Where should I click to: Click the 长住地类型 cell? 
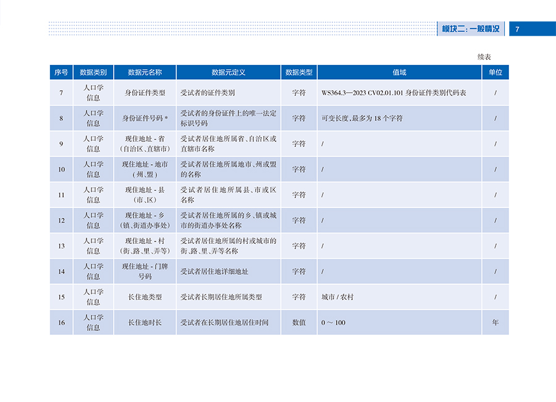pyautogui.click(x=145, y=297)
